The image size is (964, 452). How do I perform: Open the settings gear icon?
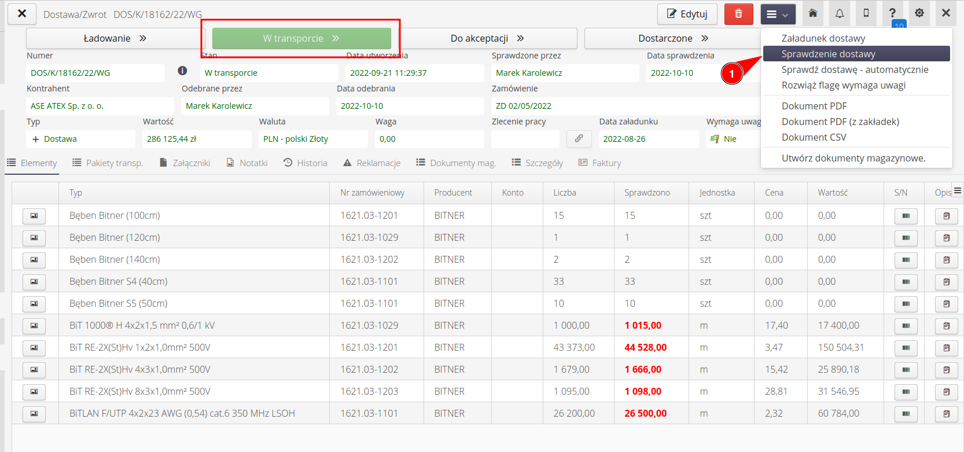919,13
